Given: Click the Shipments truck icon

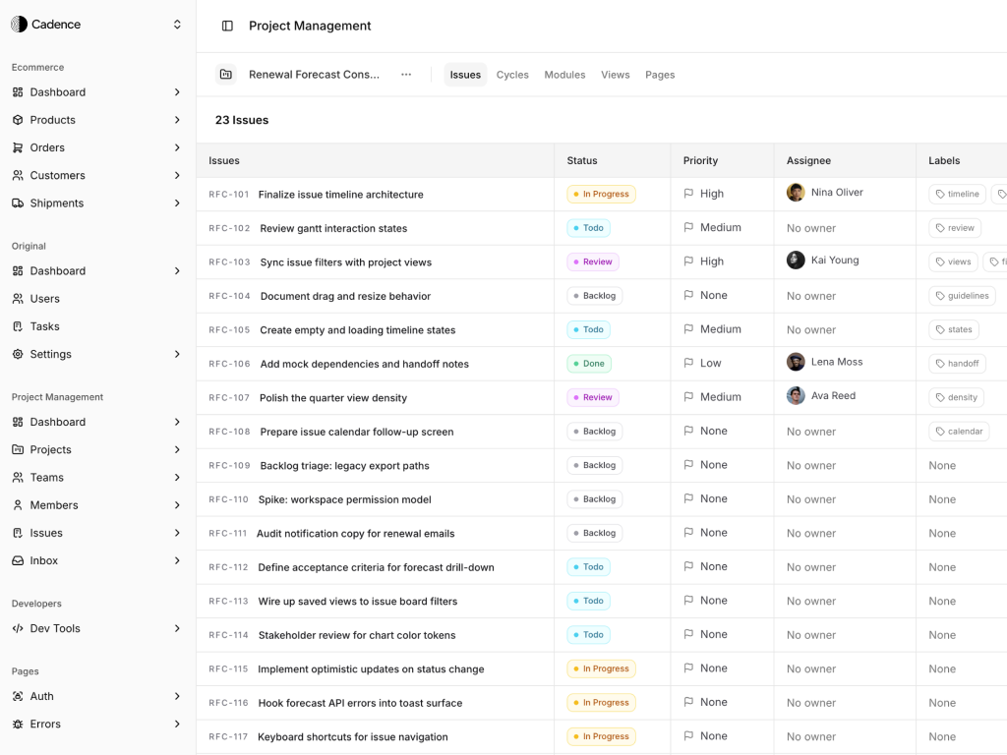Looking at the screenshot, I should coord(18,203).
